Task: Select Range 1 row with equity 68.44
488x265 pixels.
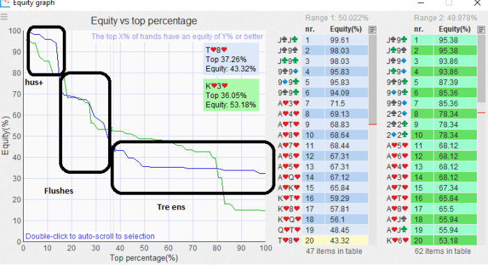Action: (x=322, y=145)
